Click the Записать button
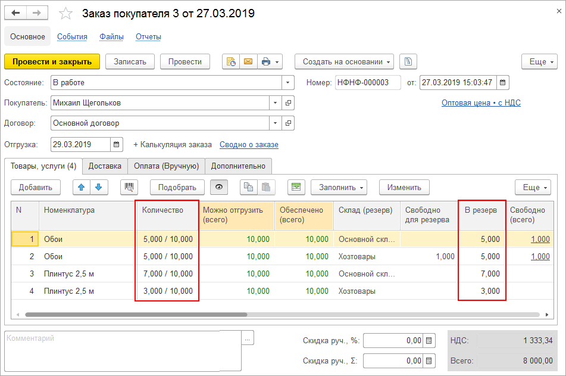This screenshot has width=566, height=376. point(130,62)
